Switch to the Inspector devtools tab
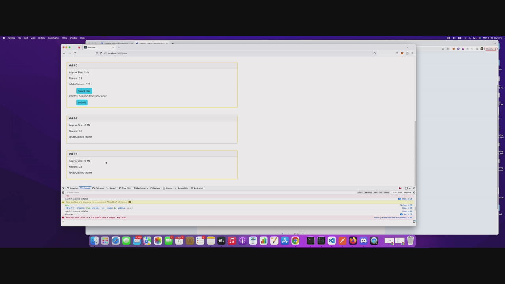The height and width of the screenshot is (284, 505). (73, 188)
